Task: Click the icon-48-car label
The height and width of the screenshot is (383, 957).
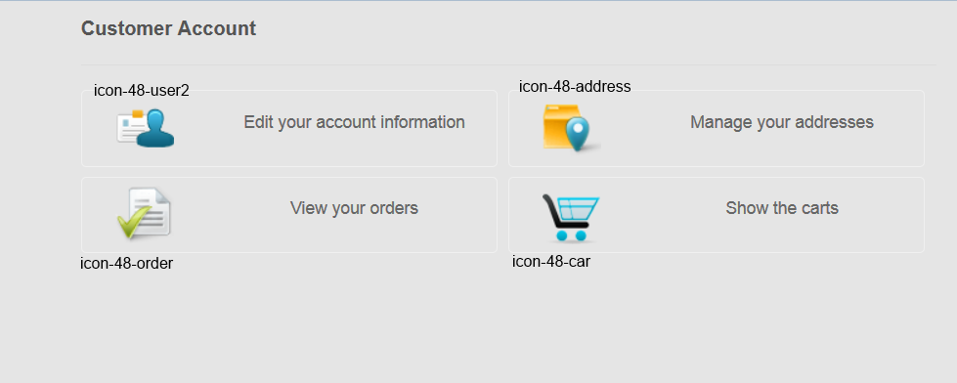Action: [x=551, y=262]
